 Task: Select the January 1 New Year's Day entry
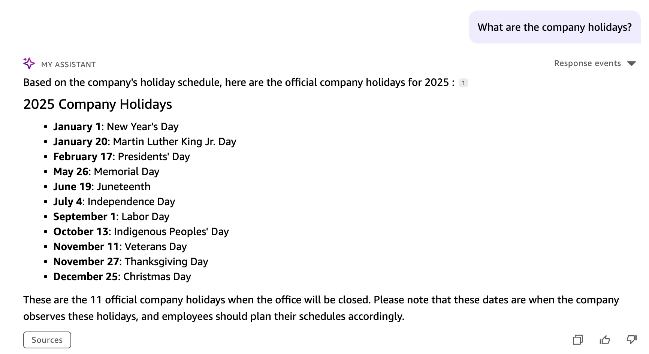[116, 127]
